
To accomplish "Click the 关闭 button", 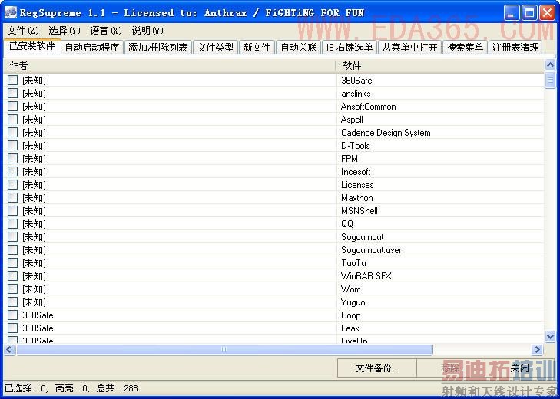I will click(519, 368).
